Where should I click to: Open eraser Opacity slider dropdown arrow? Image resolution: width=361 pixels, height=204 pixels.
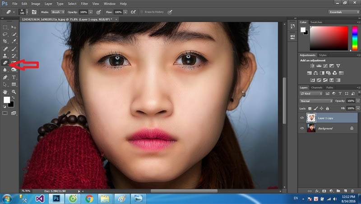point(91,12)
